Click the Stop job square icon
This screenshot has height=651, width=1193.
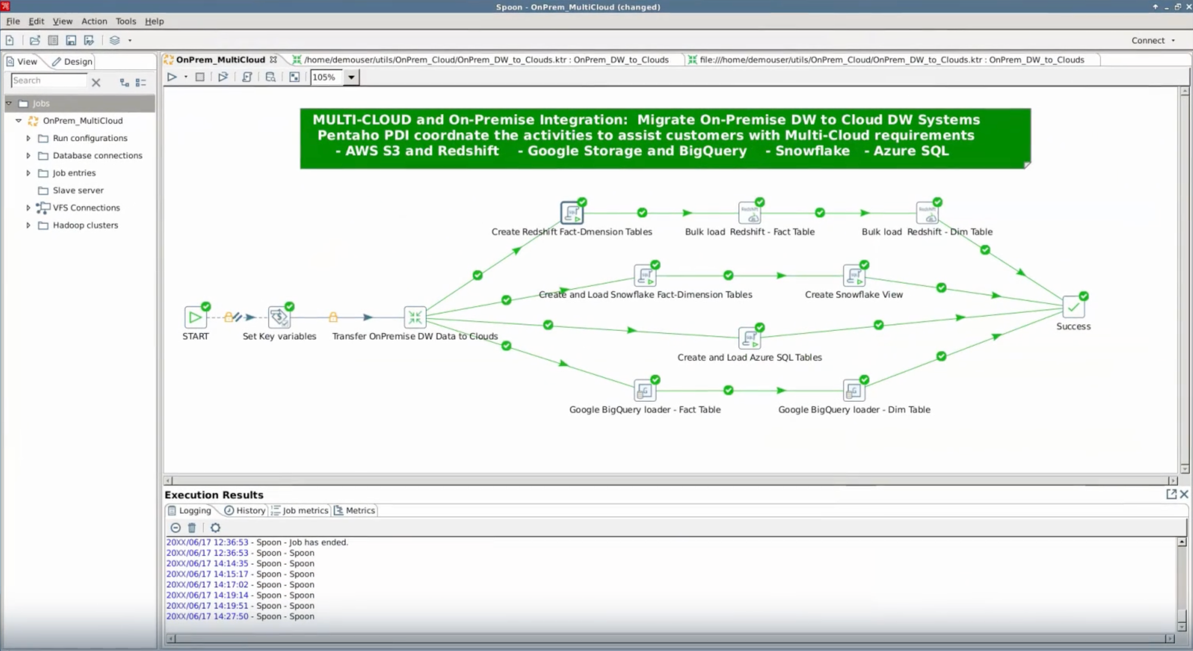tap(200, 77)
